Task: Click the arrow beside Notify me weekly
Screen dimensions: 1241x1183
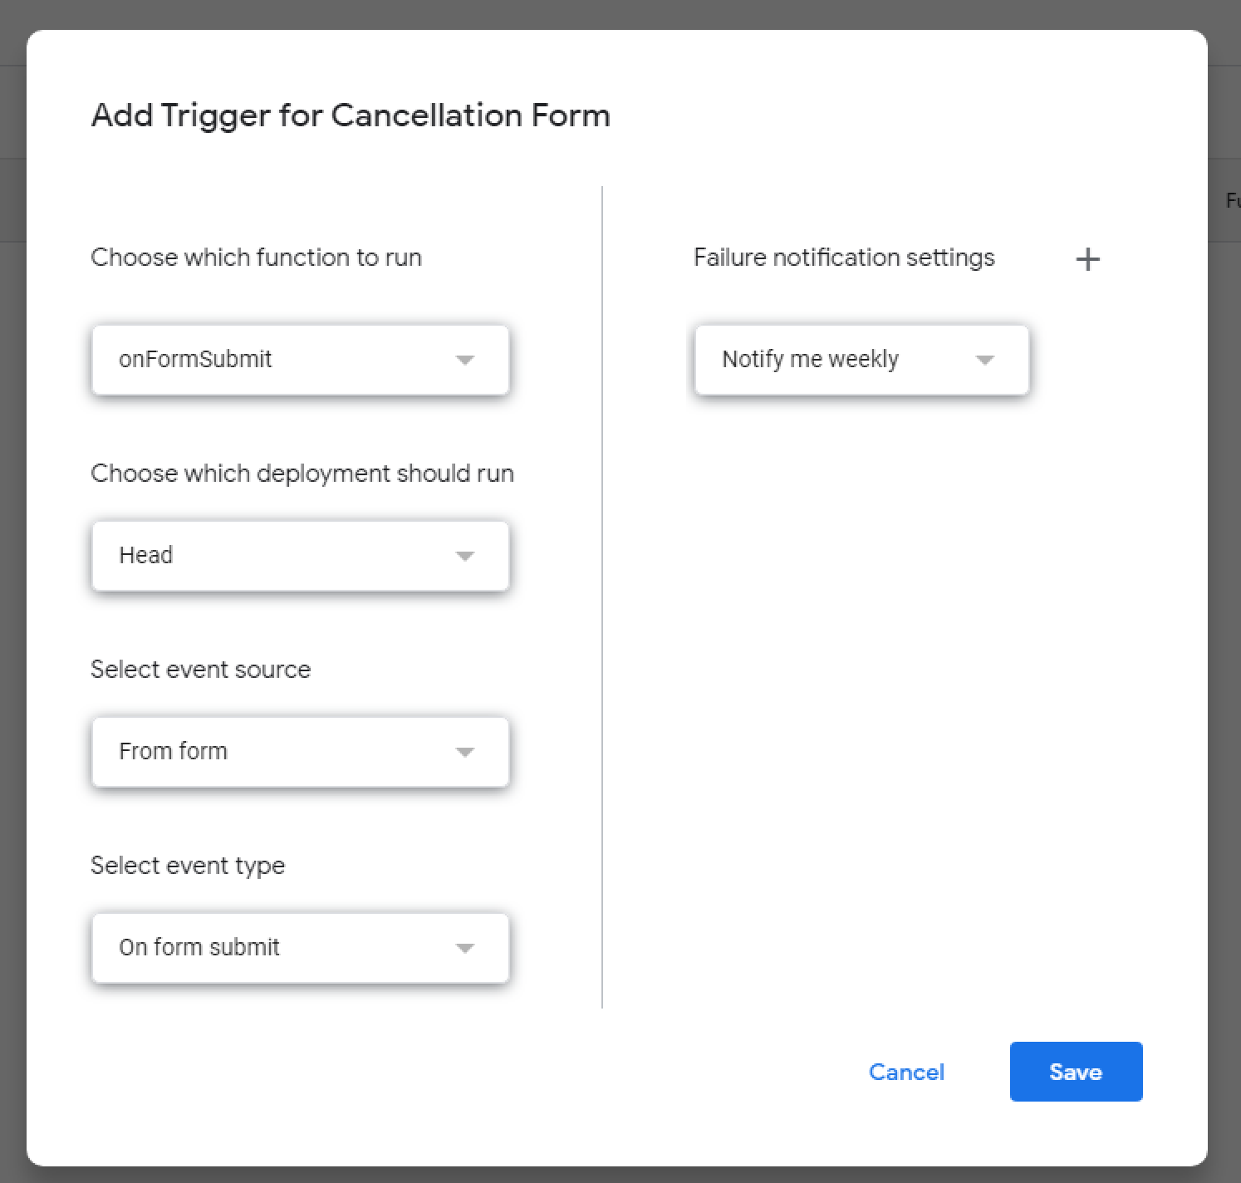Action: click(985, 360)
